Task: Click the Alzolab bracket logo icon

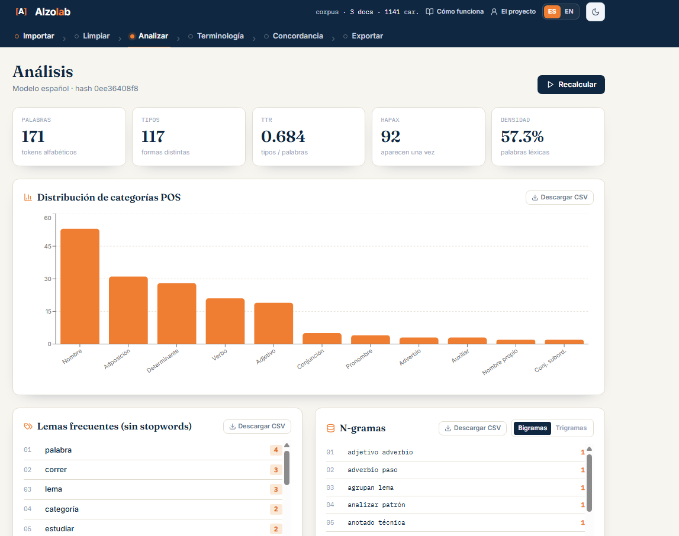Action: [x=21, y=12]
